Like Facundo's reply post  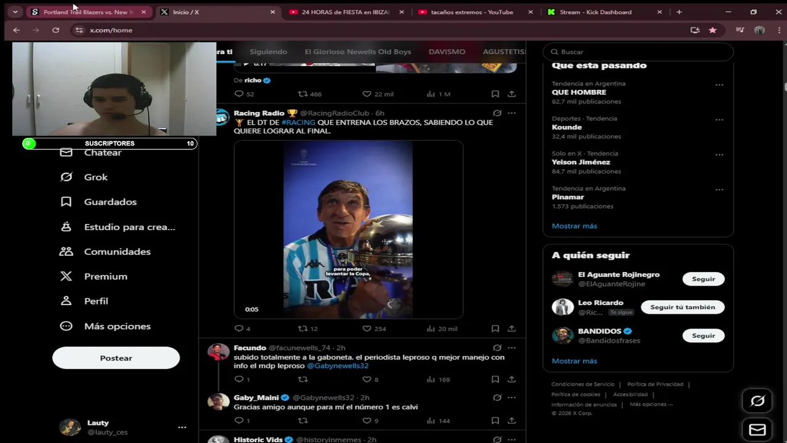[x=370, y=380]
